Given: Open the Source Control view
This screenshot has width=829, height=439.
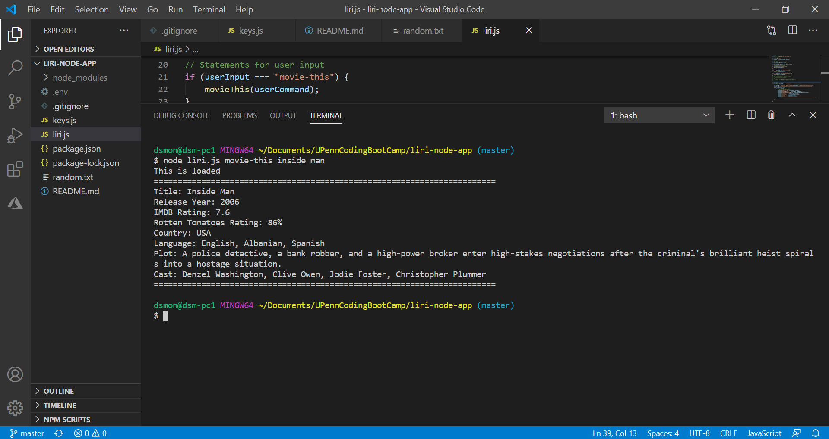Looking at the screenshot, I should [16, 102].
